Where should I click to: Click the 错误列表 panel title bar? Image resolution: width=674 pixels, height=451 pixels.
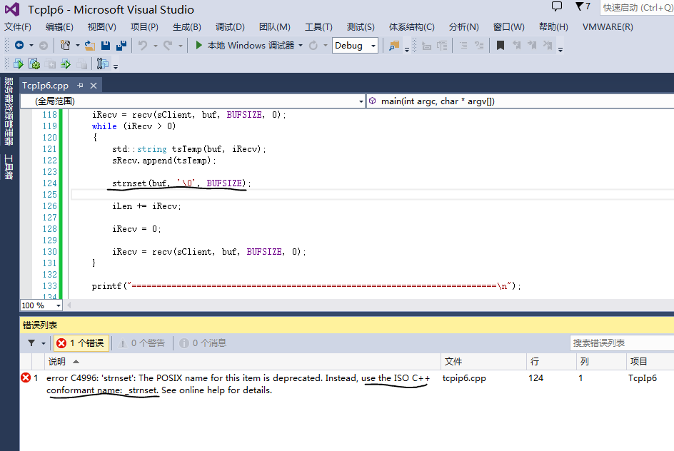347,325
